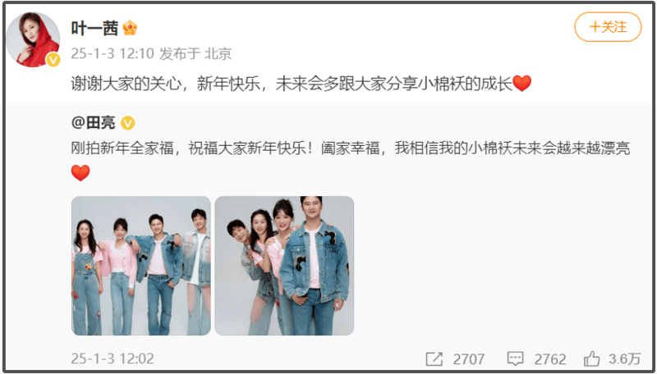Screen dimensions: 657x374
Task: Click the repost count 2707
Action: click(468, 359)
